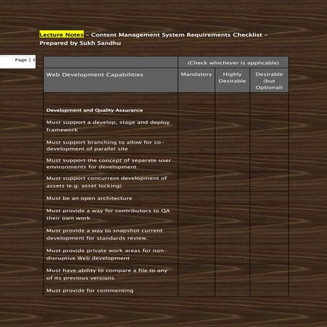327x327 pixels.
Task: Click 'Desirable (but Optional)' column header
Action: pos(269,81)
